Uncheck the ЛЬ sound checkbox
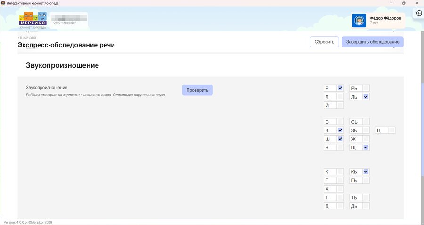This screenshot has width=424, height=225. tap(366, 96)
